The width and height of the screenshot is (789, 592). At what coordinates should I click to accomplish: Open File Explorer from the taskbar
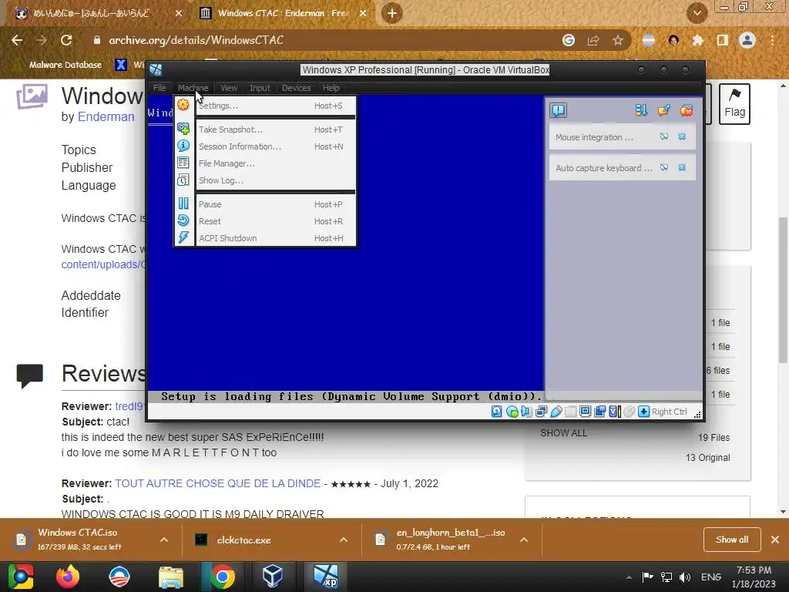tap(171, 577)
